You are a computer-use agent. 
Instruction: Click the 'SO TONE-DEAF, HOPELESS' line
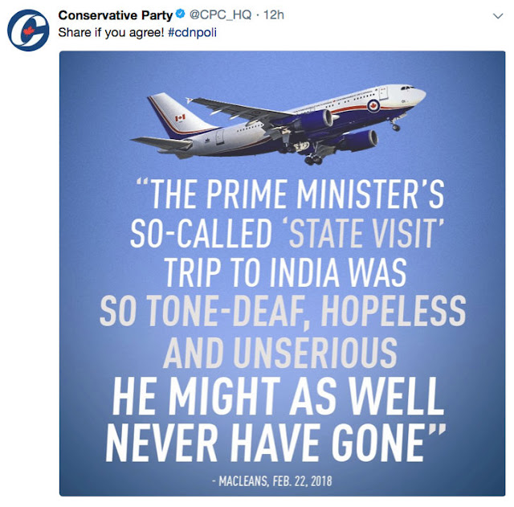[283, 312]
